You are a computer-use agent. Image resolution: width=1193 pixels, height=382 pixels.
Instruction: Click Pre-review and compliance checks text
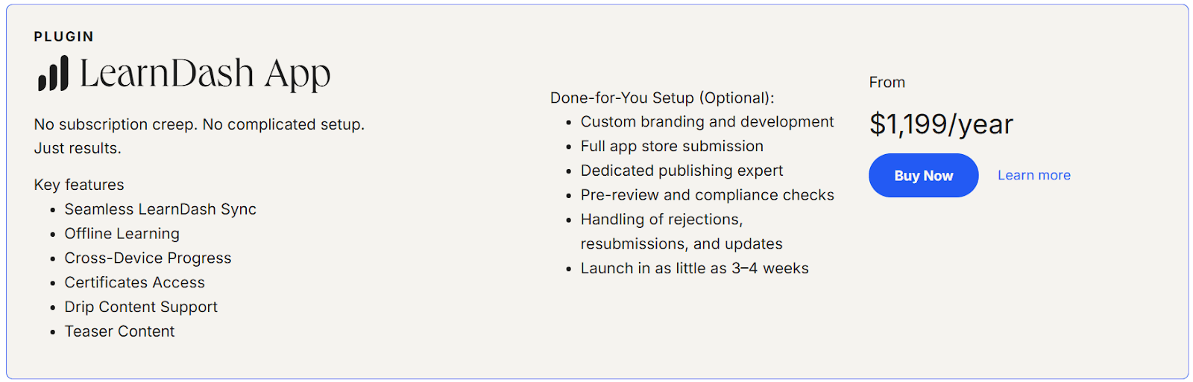click(x=707, y=195)
